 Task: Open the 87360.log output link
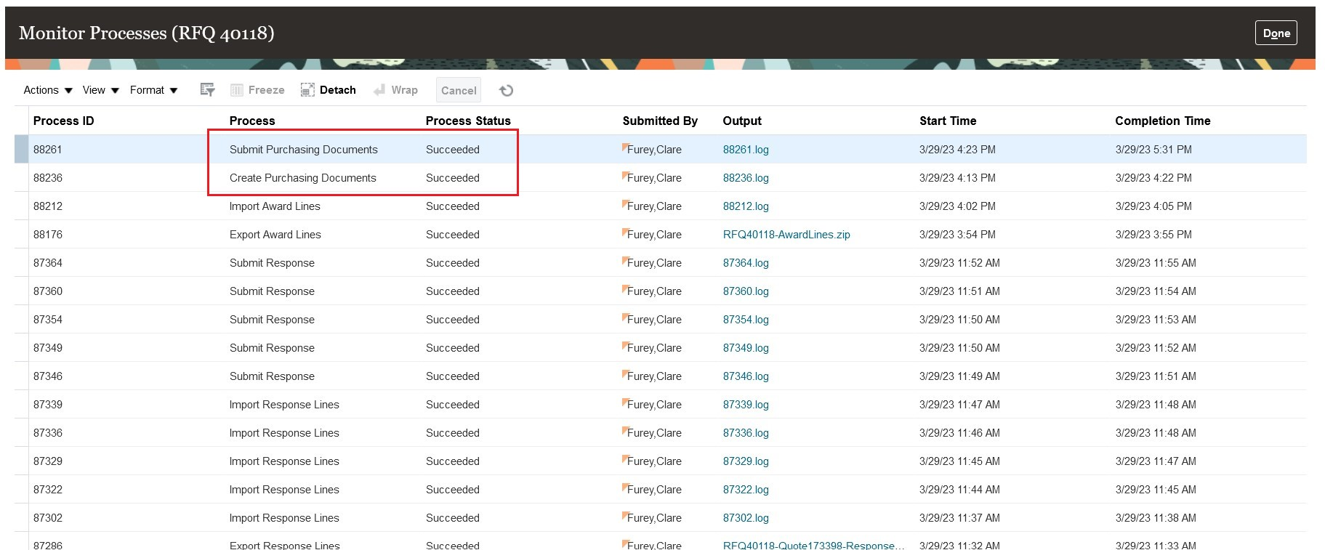tap(746, 291)
